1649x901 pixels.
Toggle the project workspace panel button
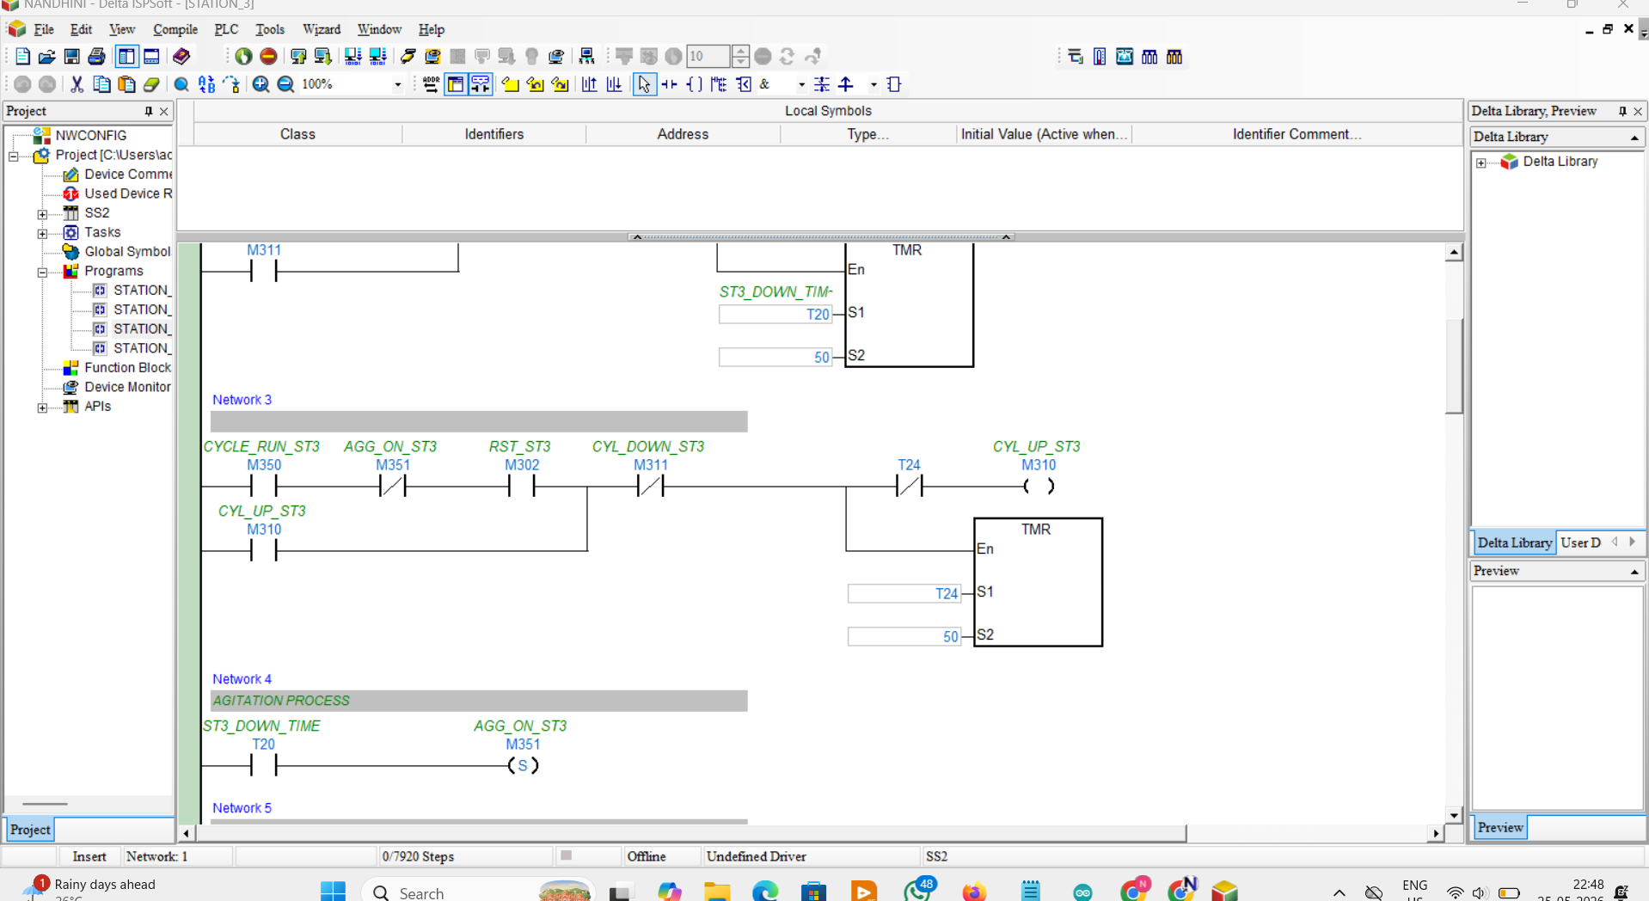coord(126,57)
